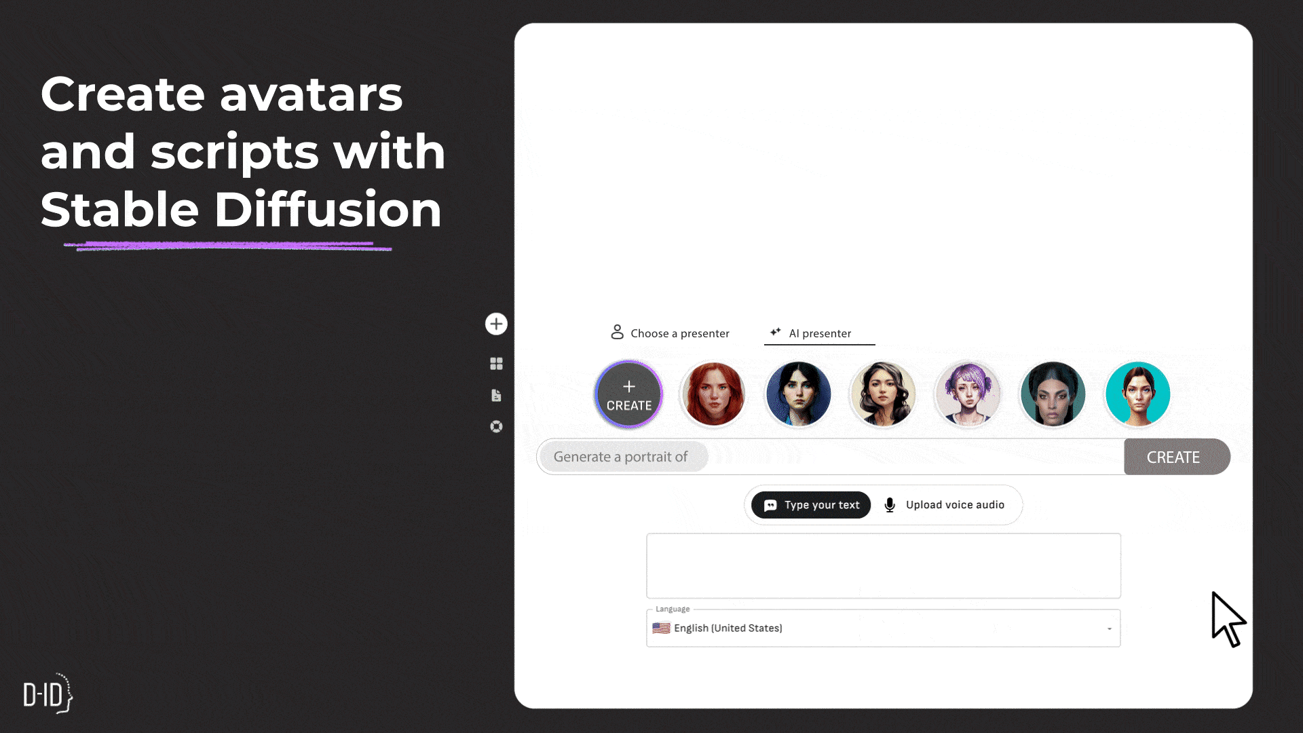
Task: Click the text input script area
Action: coord(884,564)
